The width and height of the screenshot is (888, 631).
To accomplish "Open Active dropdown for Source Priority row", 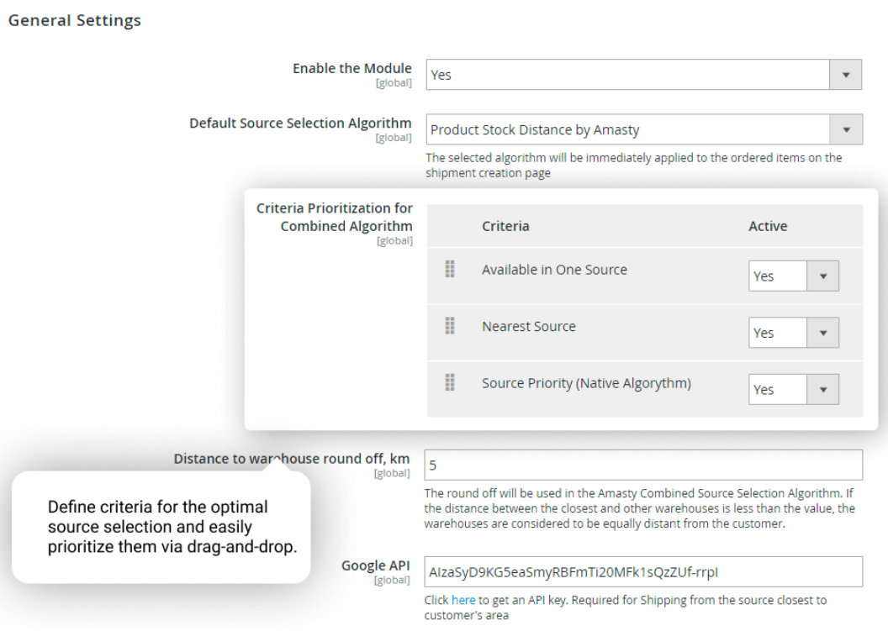I will [793, 389].
